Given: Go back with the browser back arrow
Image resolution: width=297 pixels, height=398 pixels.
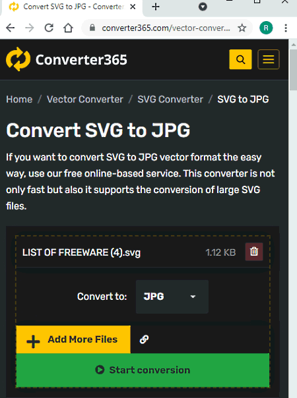Looking at the screenshot, I should click(x=11, y=28).
